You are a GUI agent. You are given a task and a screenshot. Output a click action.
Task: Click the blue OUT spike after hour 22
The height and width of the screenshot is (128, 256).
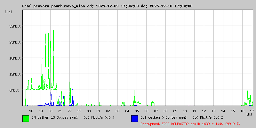pyautogui.click(x=73, y=97)
